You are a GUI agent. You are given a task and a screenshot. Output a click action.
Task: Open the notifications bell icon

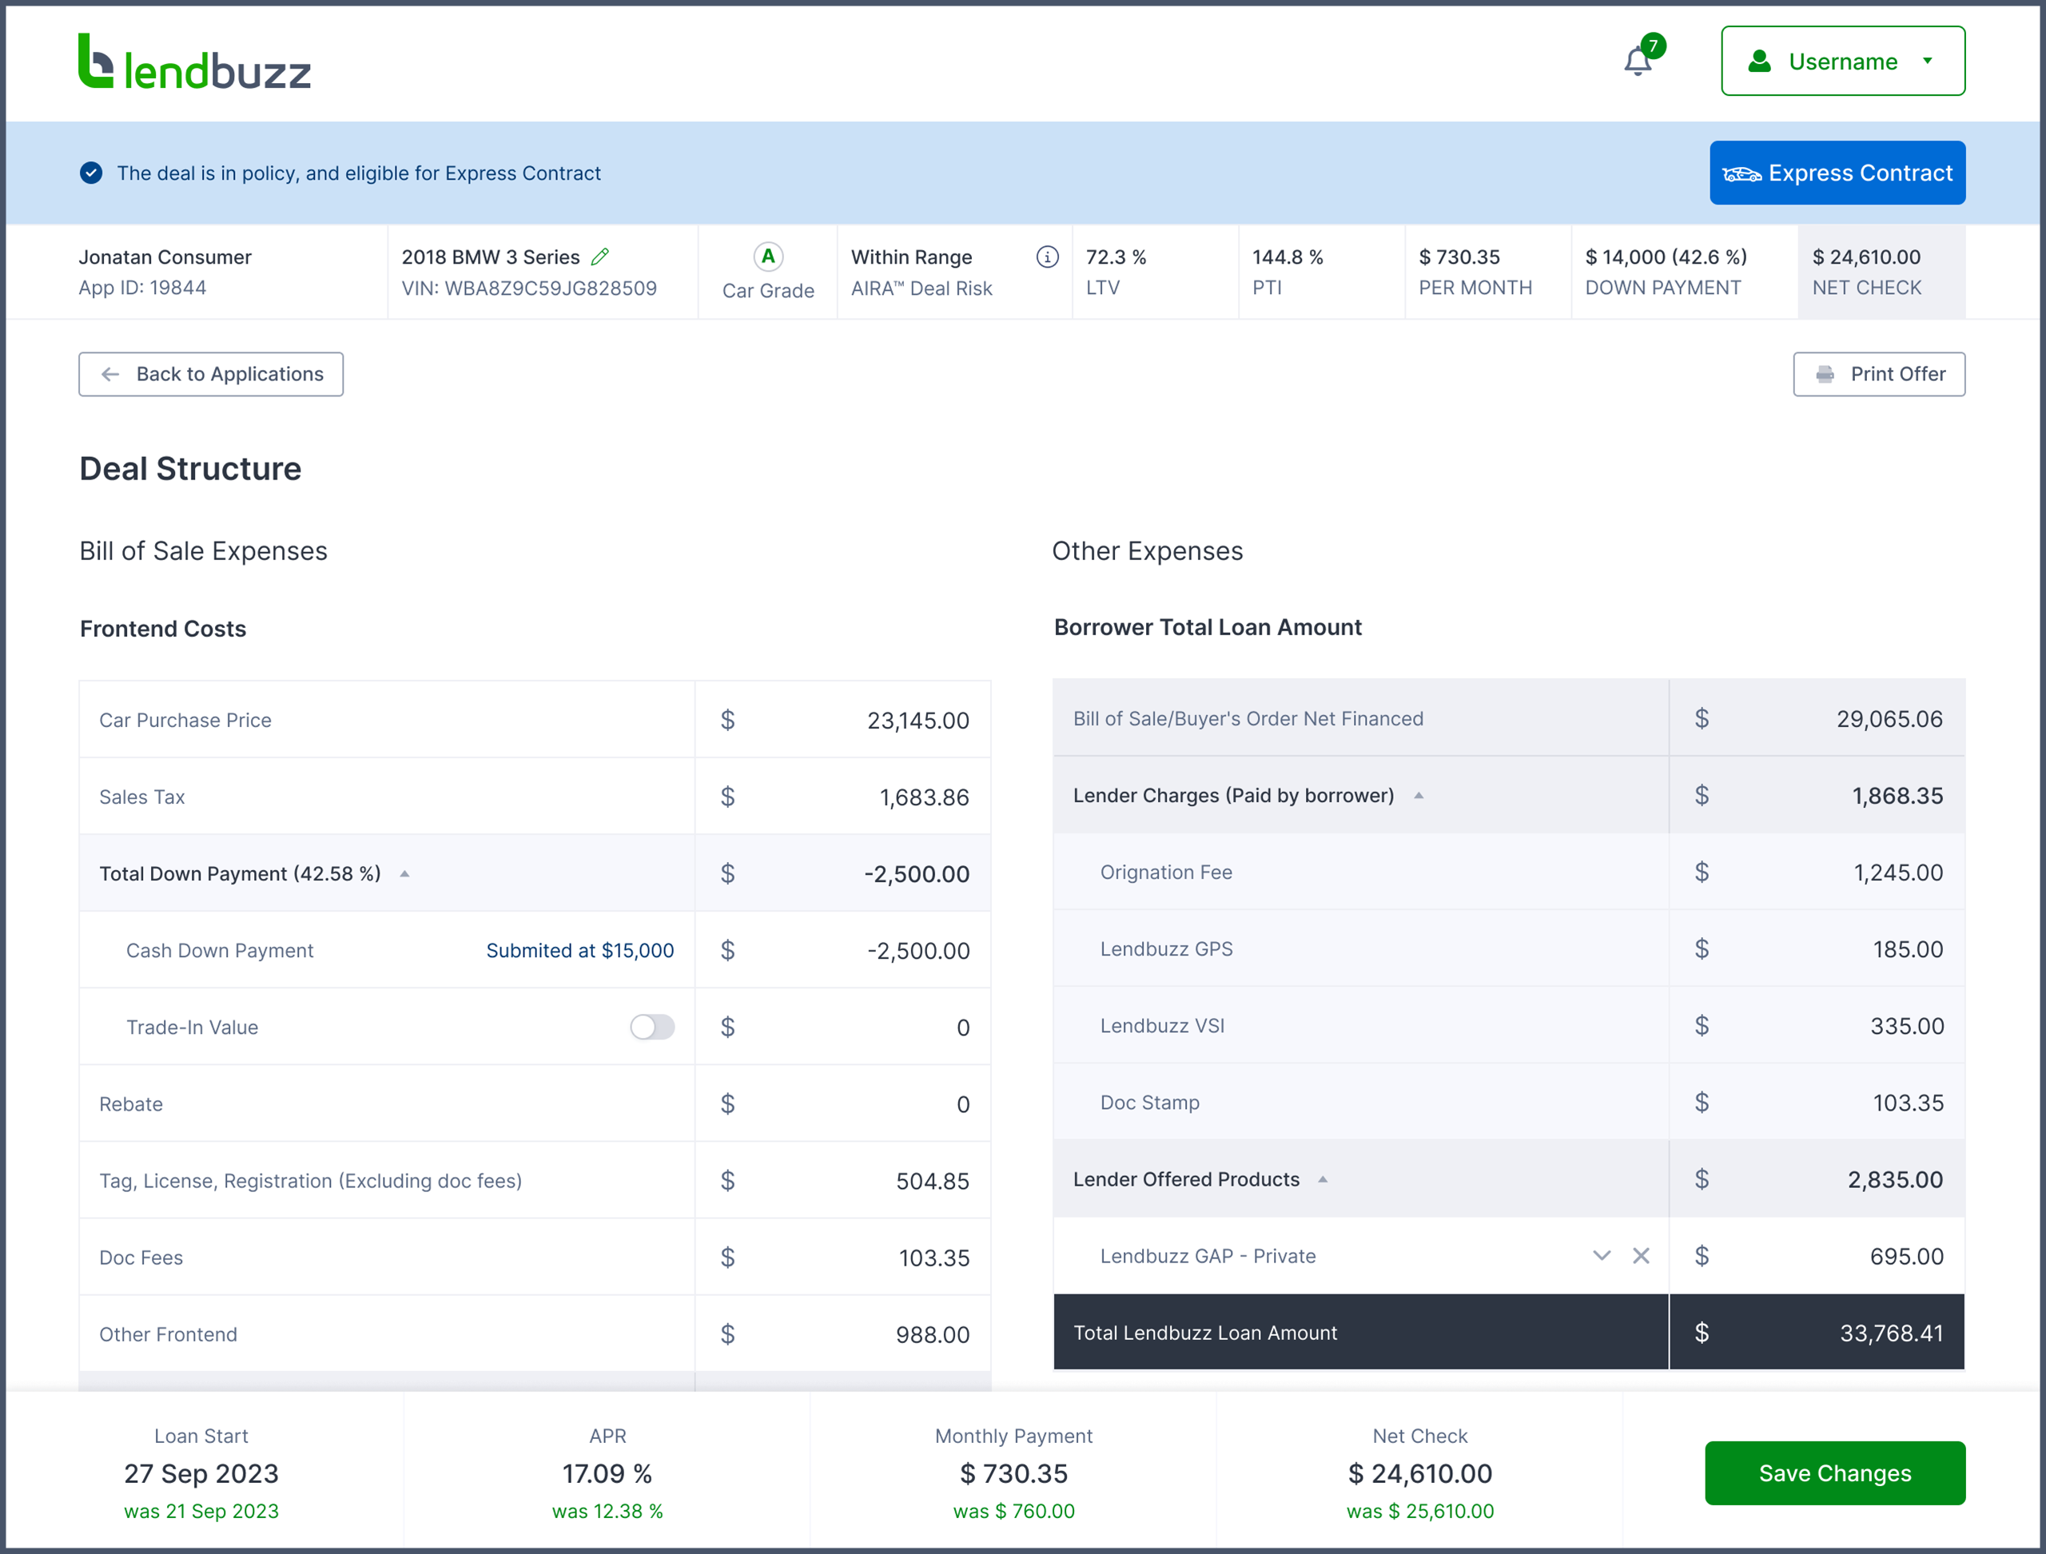(x=1638, y=61)
